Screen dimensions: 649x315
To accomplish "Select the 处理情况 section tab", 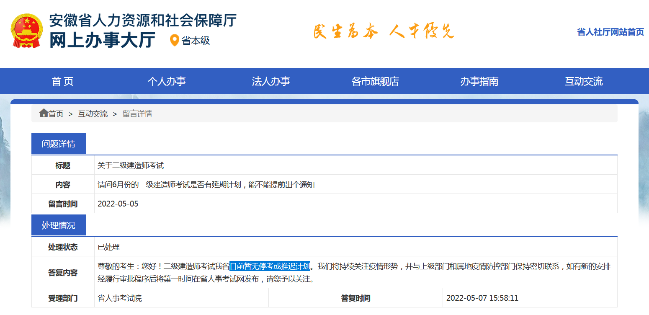I will click(x=59, y=225).
